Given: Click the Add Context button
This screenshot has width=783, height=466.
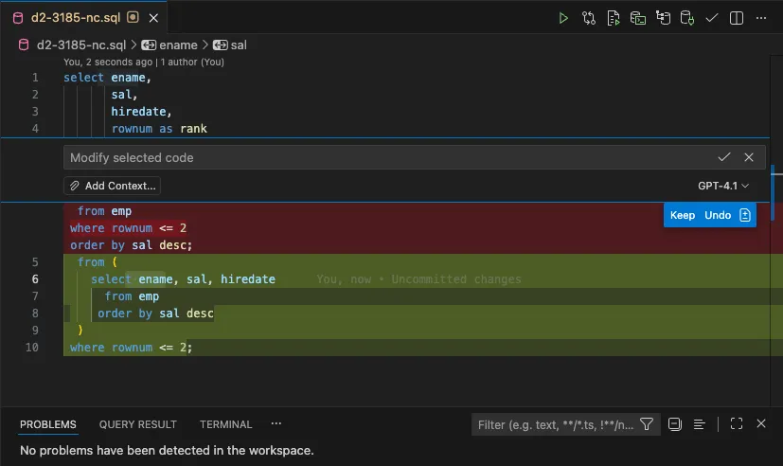Looking at the screenshot, I should pos(113,187).
